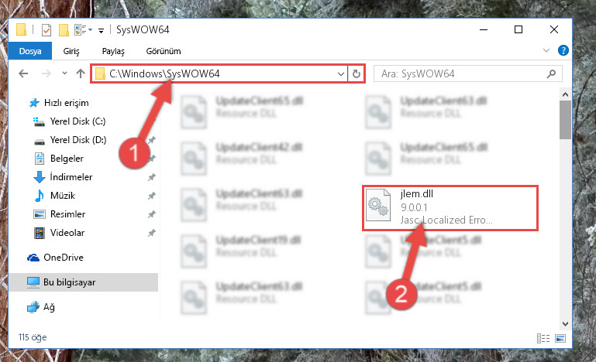Open the Help question mark icon

563,50
